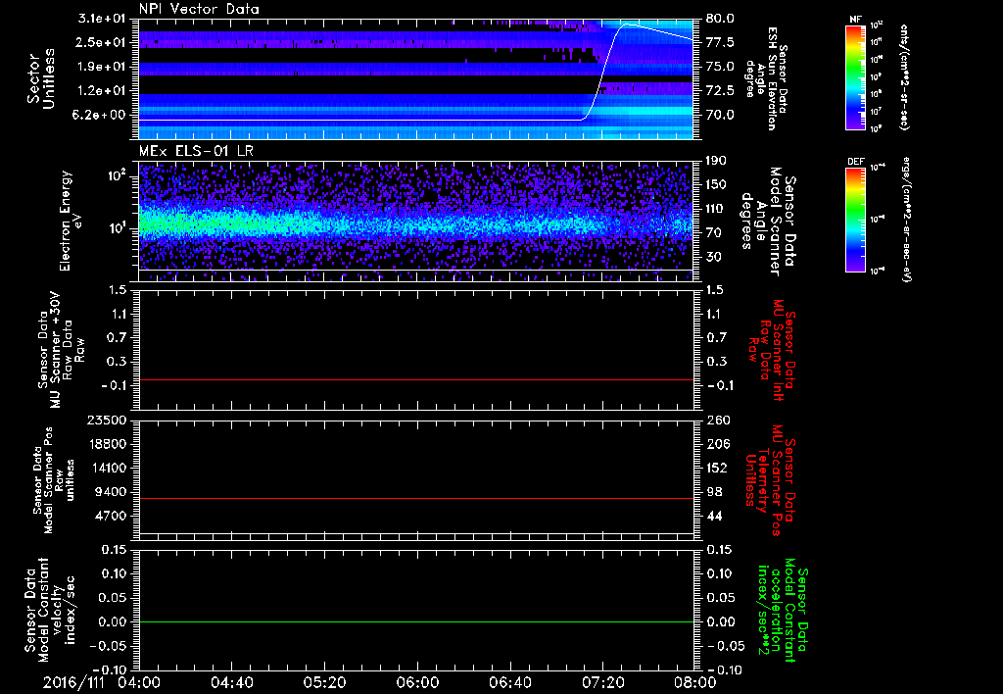
Task: Click the "MU Scanner +30V Raw Data" axis label
Action: (61, 350)
